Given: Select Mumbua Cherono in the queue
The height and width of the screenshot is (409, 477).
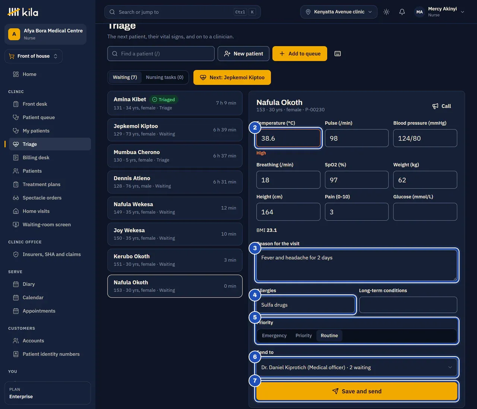Looking at the screenshot, I should click(175, 156).
